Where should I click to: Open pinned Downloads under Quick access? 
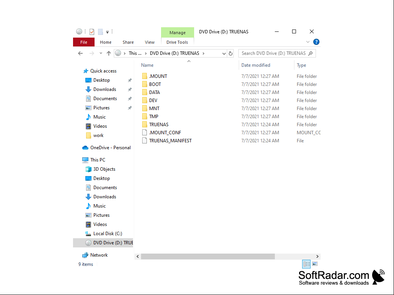[x=105, y=89]
